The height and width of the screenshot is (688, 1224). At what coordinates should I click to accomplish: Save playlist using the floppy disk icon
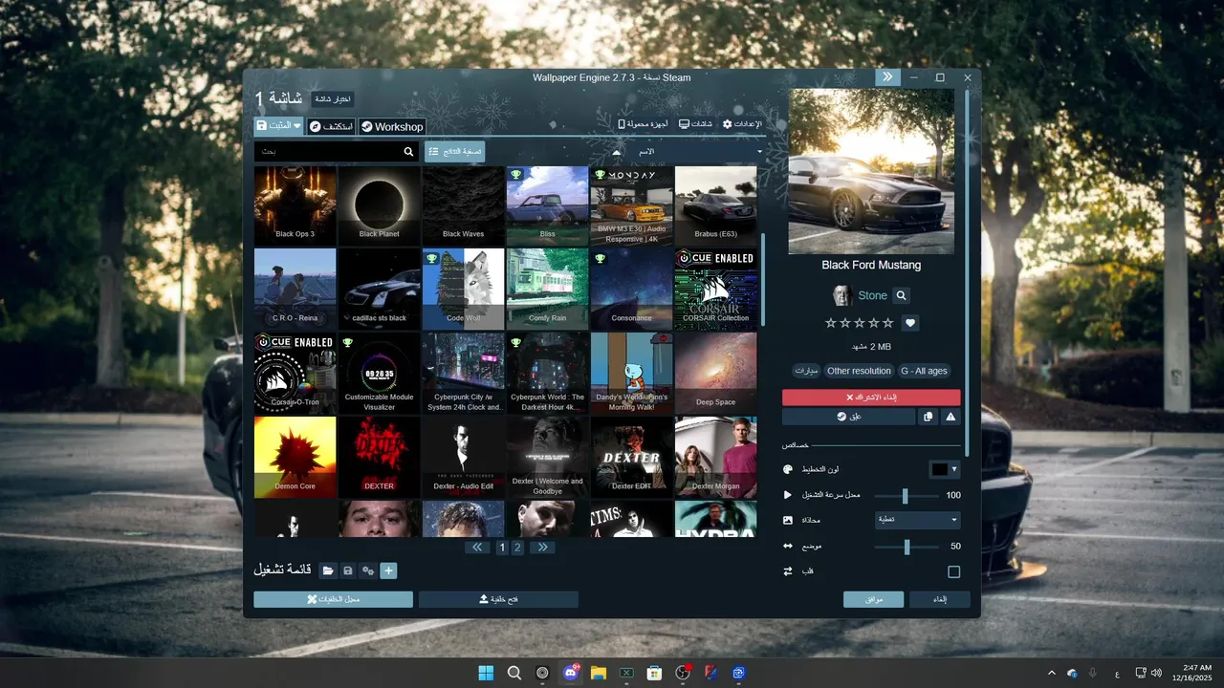point(348,570)
